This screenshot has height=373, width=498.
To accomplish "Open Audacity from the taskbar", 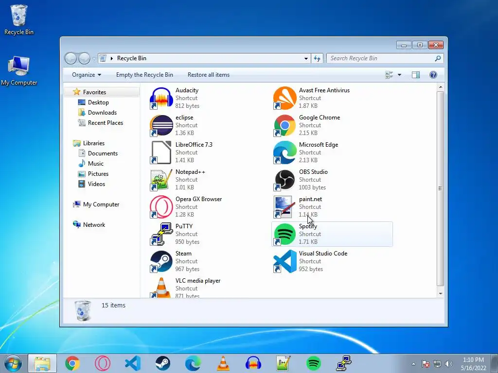I will coord(253,363).
